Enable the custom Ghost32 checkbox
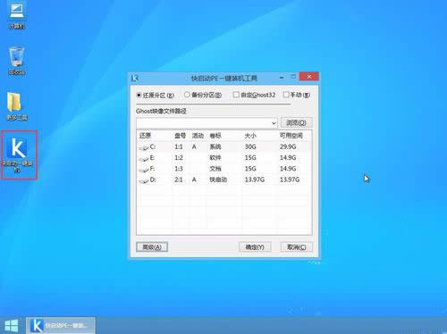Screen dimensions: 447x334 [x=236, y=95]
